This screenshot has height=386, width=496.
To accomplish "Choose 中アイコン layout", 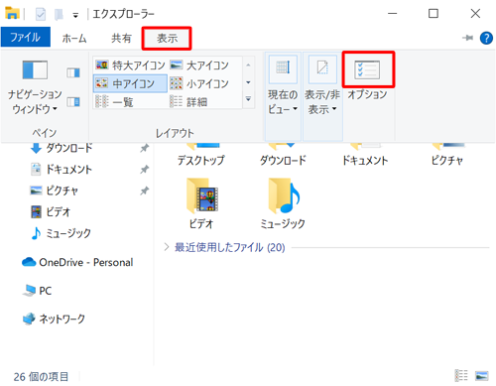I will point(130,83).
